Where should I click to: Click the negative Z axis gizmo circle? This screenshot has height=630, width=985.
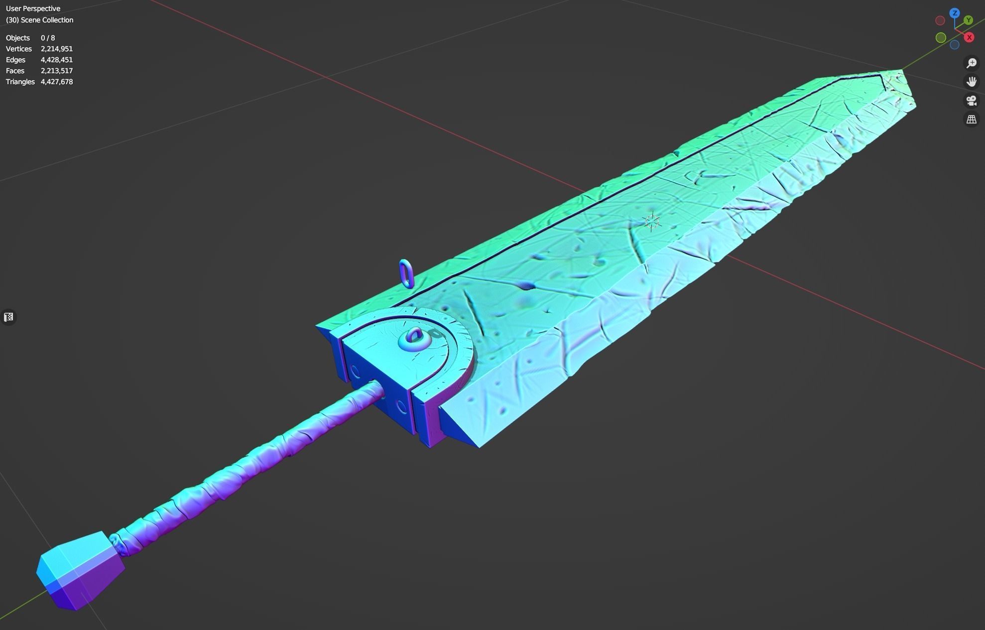point(955,45)
